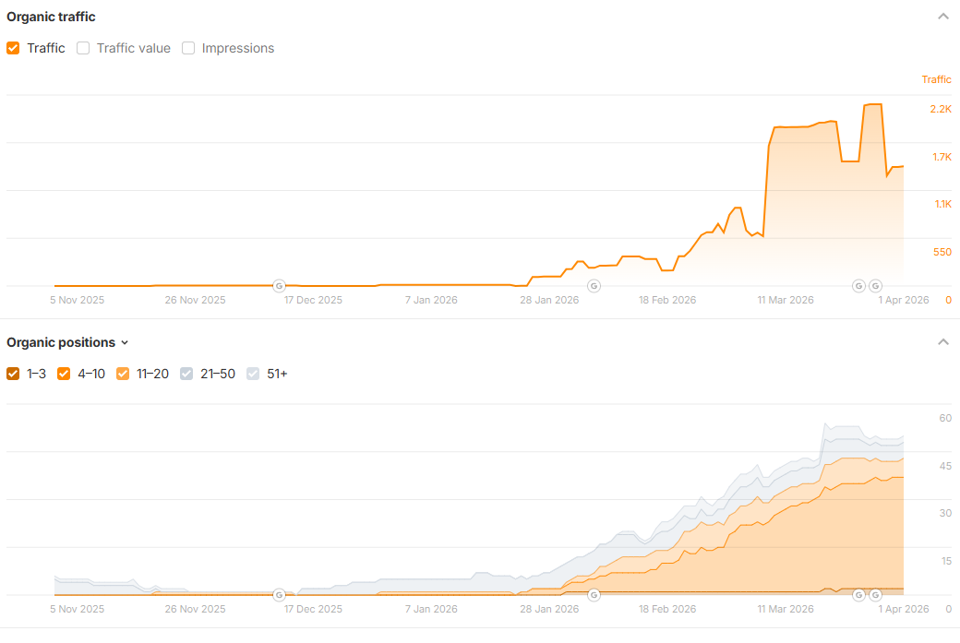This screenshot has height=643, width=960.
Task: Click Google update marker near 28 Jan 2026 in traffic chart
Action: point(594,286)
